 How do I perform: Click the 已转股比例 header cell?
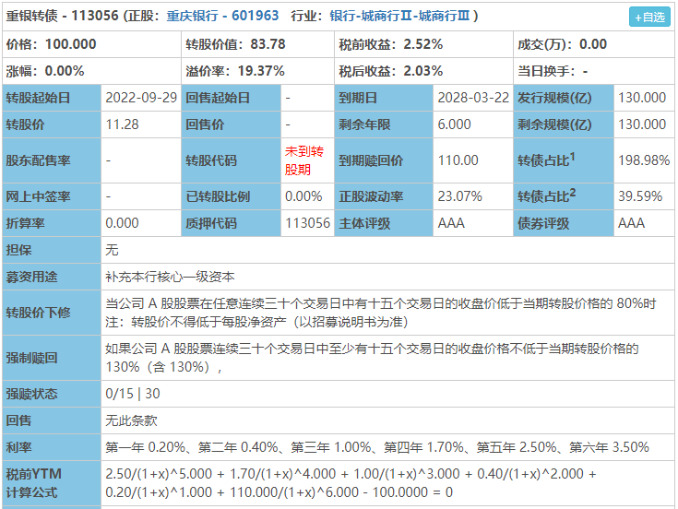tap(232, 196)
